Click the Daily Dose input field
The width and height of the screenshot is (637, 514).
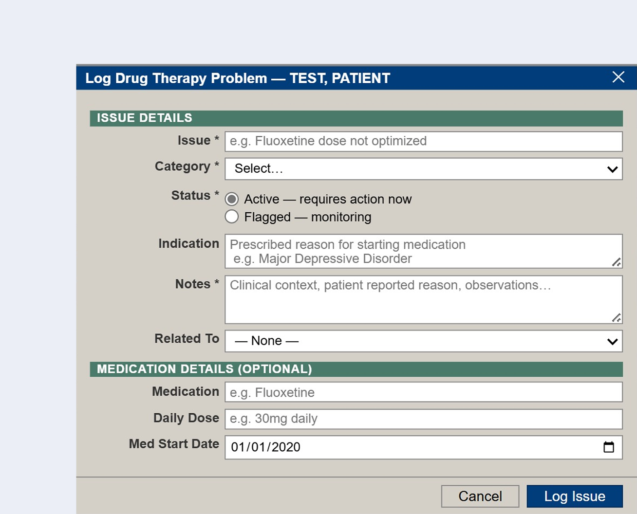point(423,419)
